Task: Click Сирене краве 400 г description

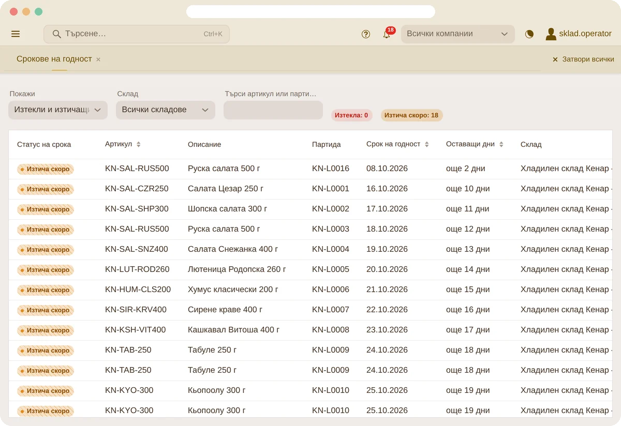Action: pos(225,310)
